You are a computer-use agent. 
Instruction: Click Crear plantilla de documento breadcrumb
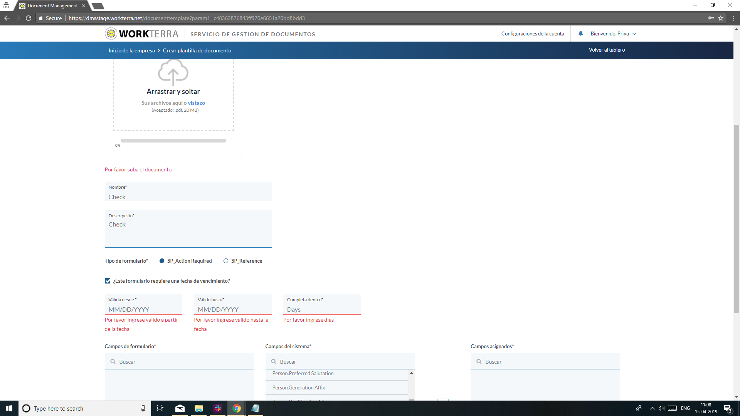(197, 50)
